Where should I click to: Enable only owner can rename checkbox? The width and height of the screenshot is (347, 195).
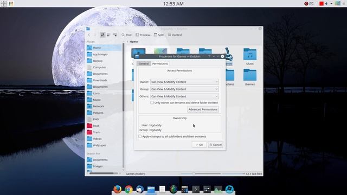click(152, 102)
